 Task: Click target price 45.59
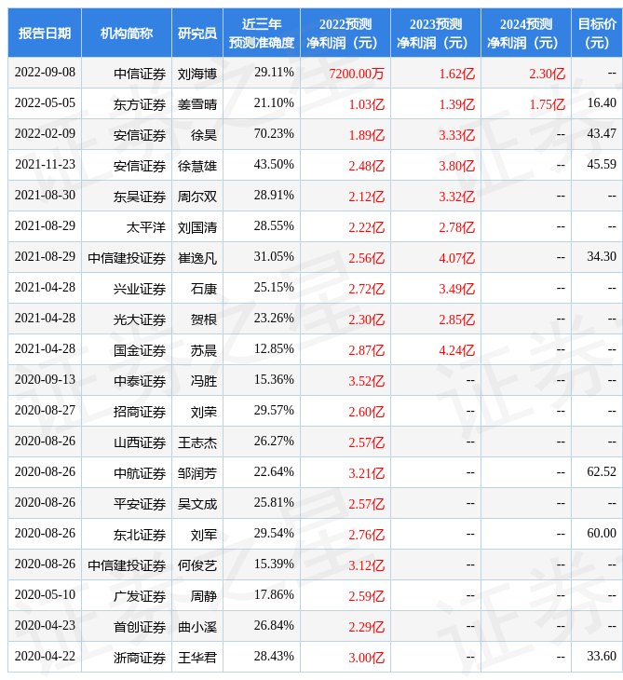602,165
